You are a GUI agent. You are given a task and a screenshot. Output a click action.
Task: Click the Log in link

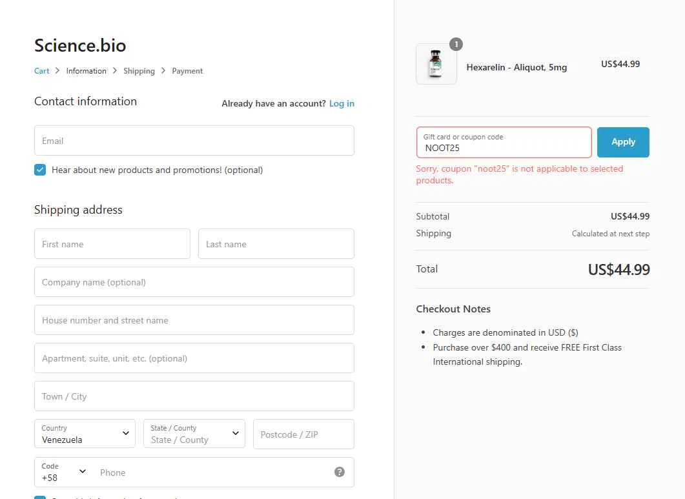[342, 103]
